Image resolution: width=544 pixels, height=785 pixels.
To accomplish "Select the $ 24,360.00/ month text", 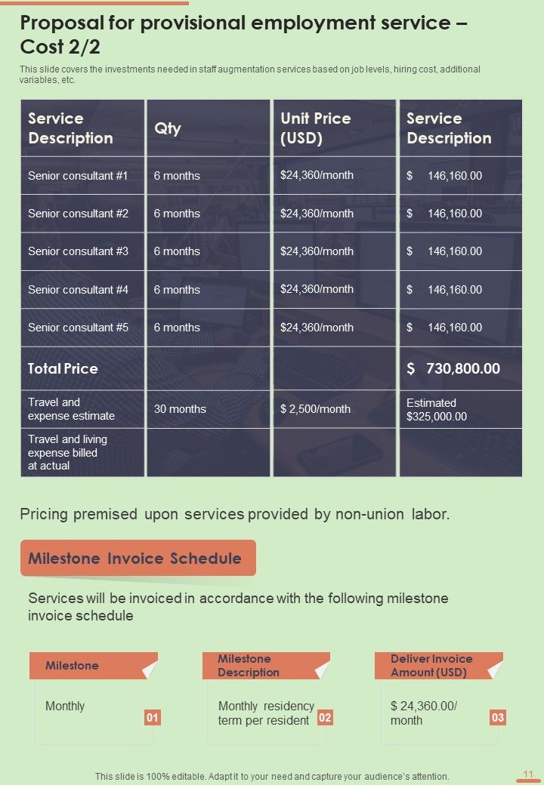I will pyautogui.click(x=424, y=713).
